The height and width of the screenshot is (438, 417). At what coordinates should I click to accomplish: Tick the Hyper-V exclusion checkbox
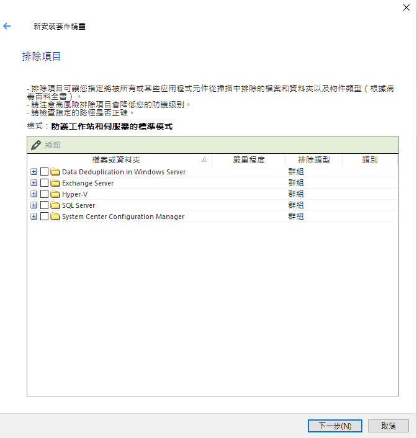[44, 194]
